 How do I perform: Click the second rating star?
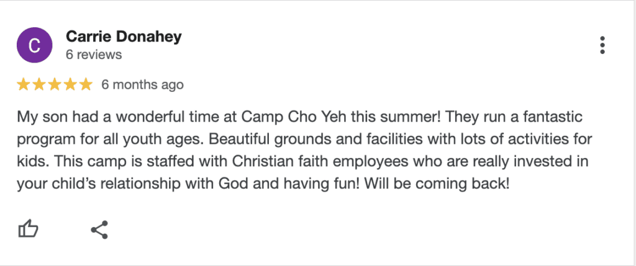click(x=39, y=84)
